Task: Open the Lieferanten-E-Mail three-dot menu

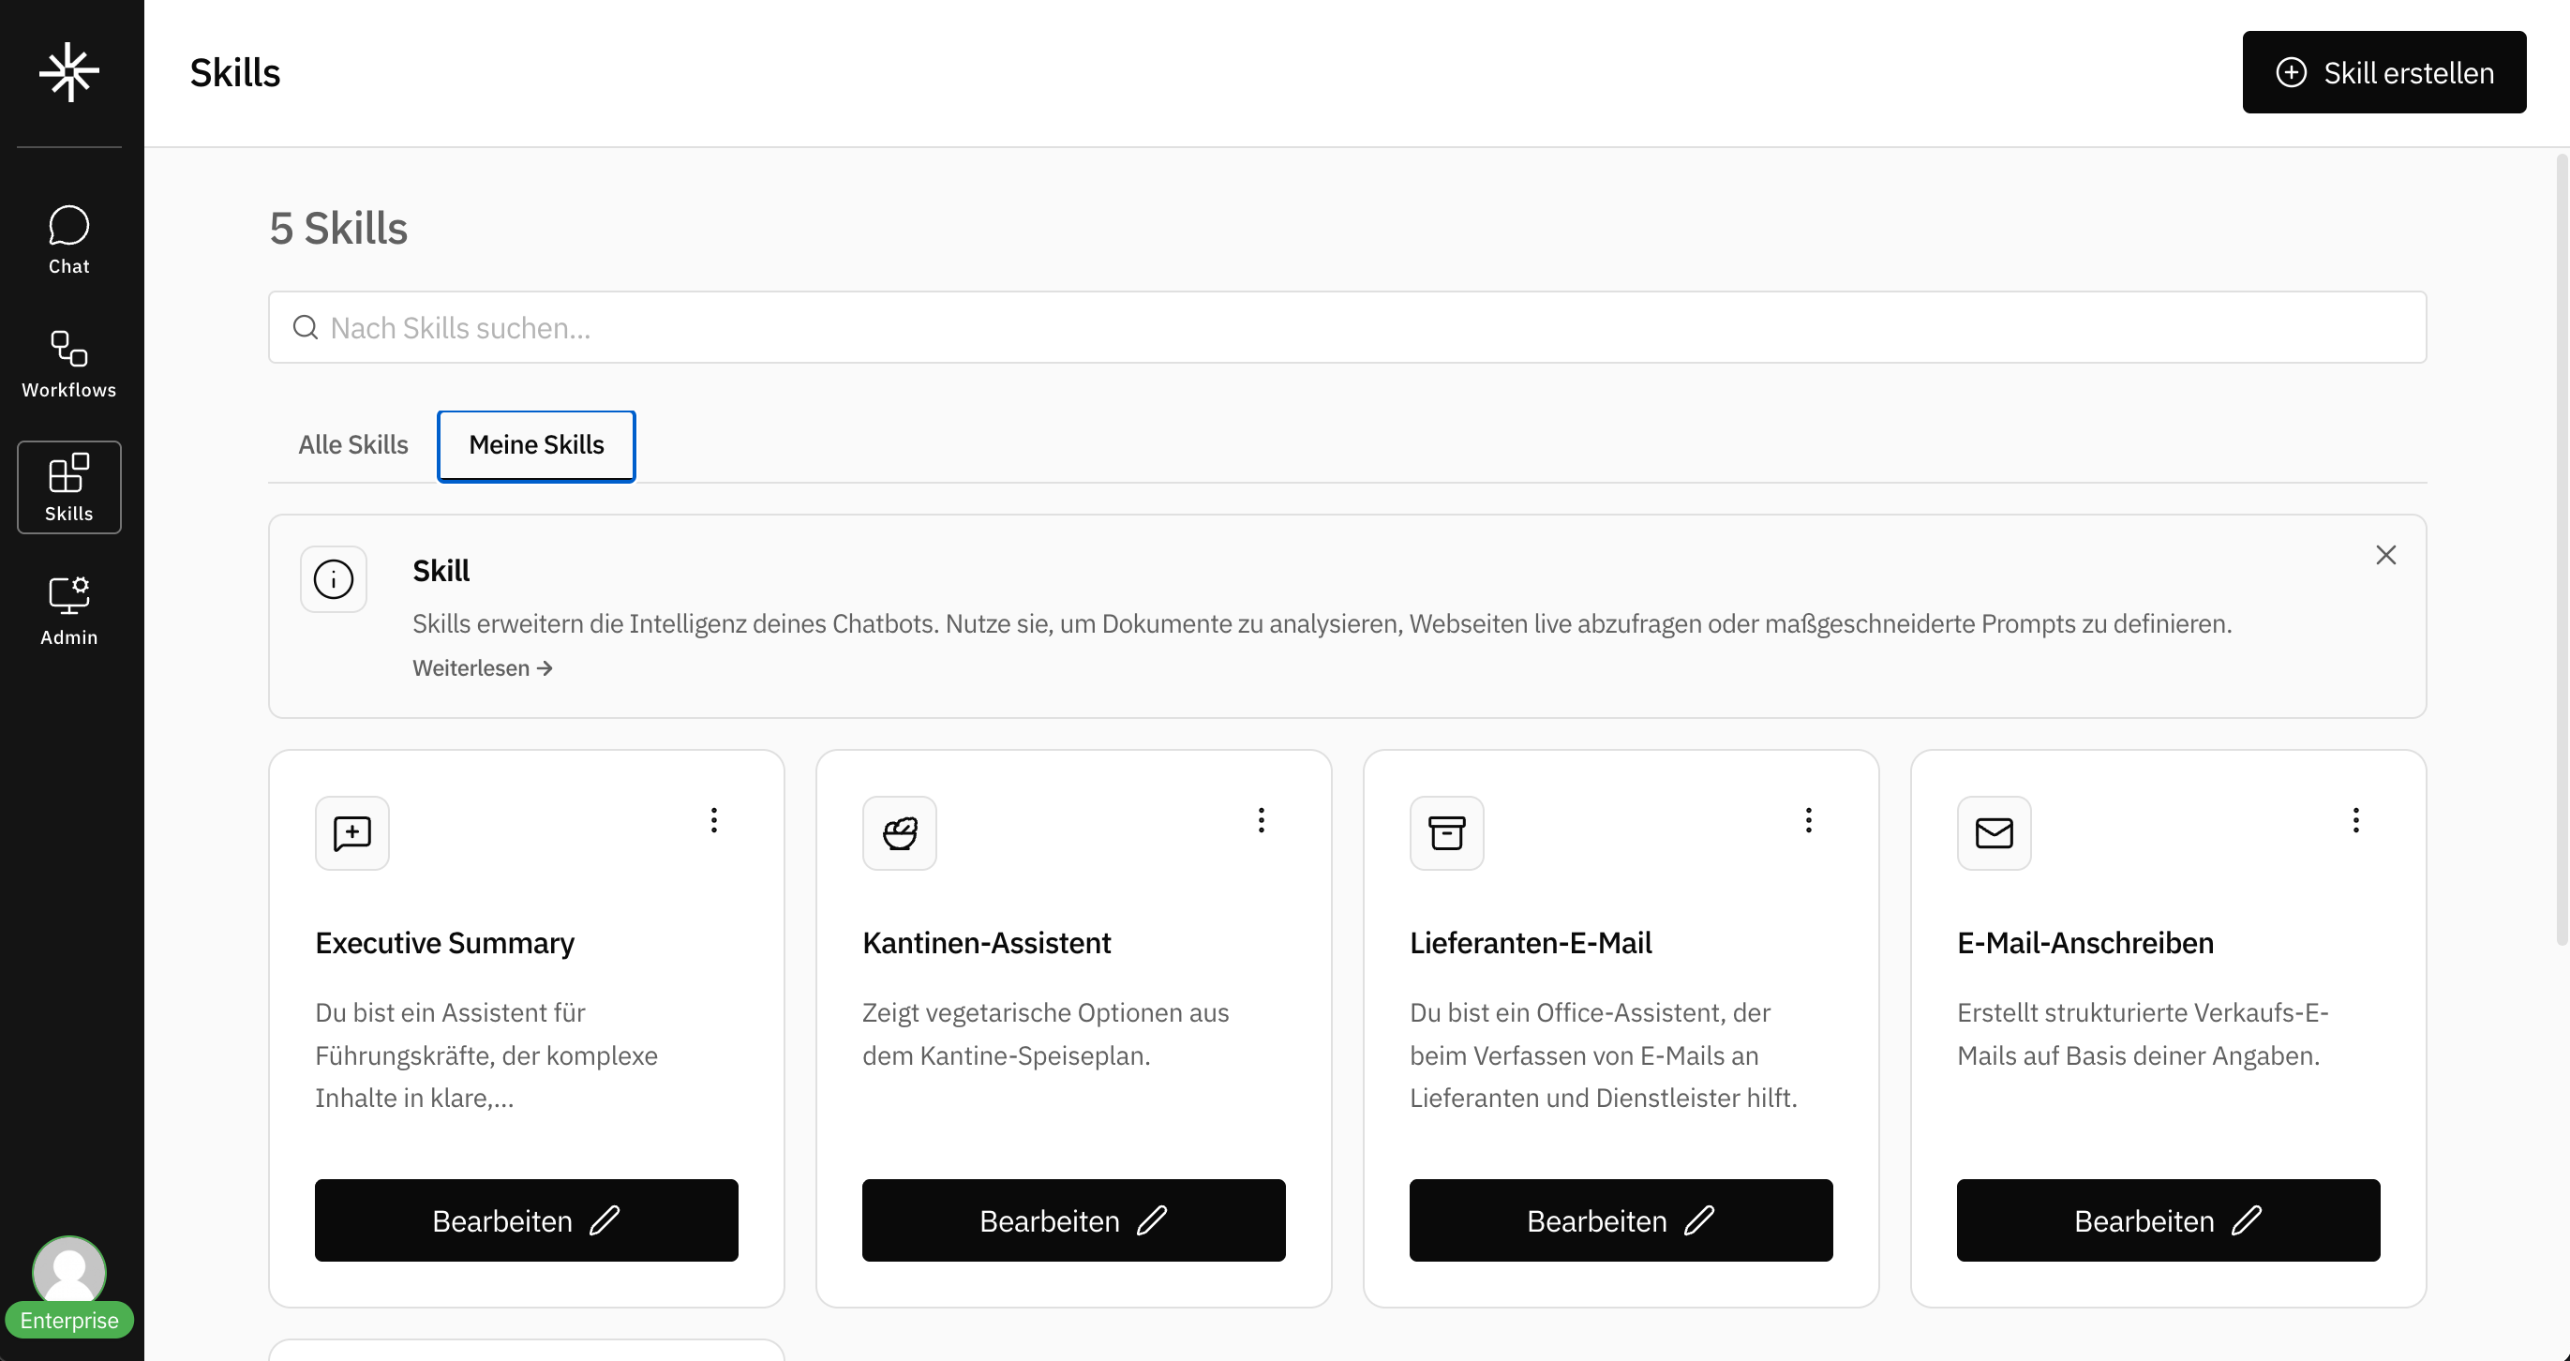Action: (x=1808, y=820)
